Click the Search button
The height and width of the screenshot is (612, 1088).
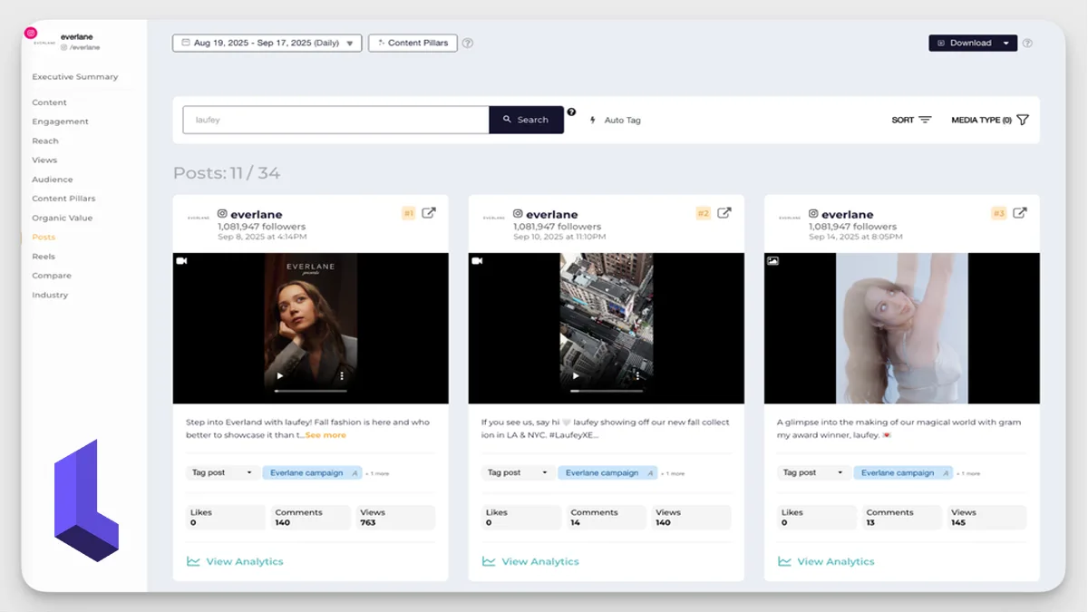[526, 119]
